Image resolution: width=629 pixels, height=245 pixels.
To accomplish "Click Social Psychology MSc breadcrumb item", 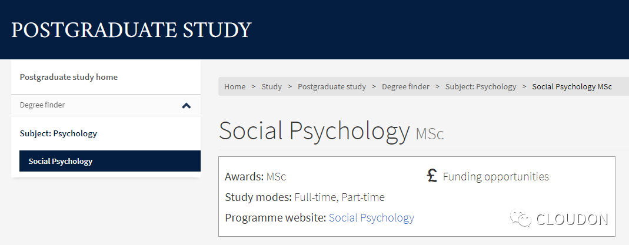I will (x=572, y=86).
